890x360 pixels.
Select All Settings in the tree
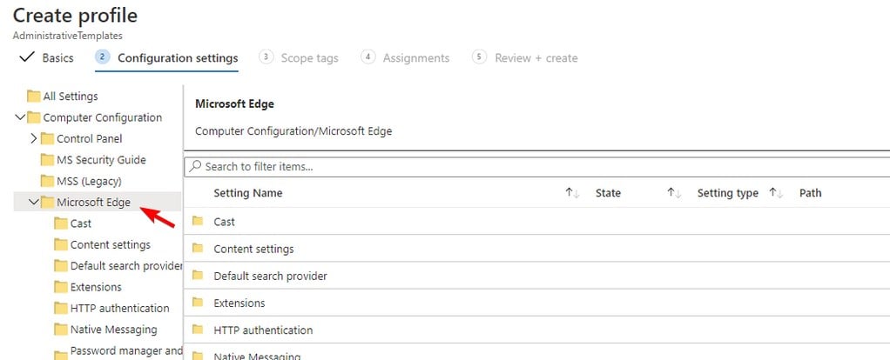[71, 97]
